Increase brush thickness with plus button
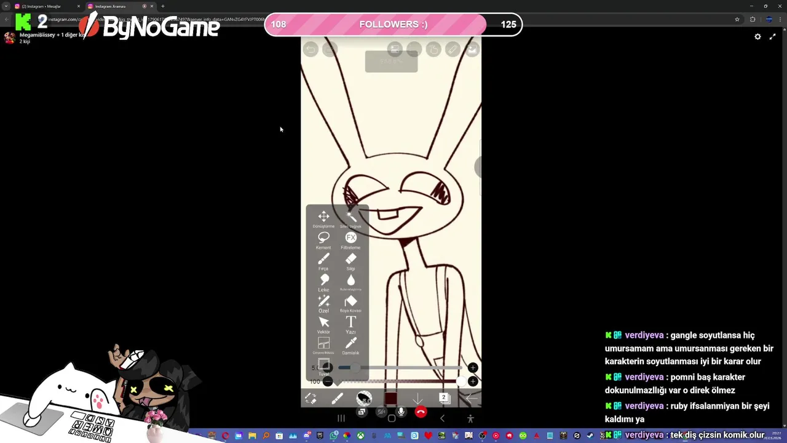 point(472,367)
